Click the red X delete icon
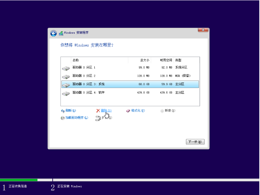 98,111
